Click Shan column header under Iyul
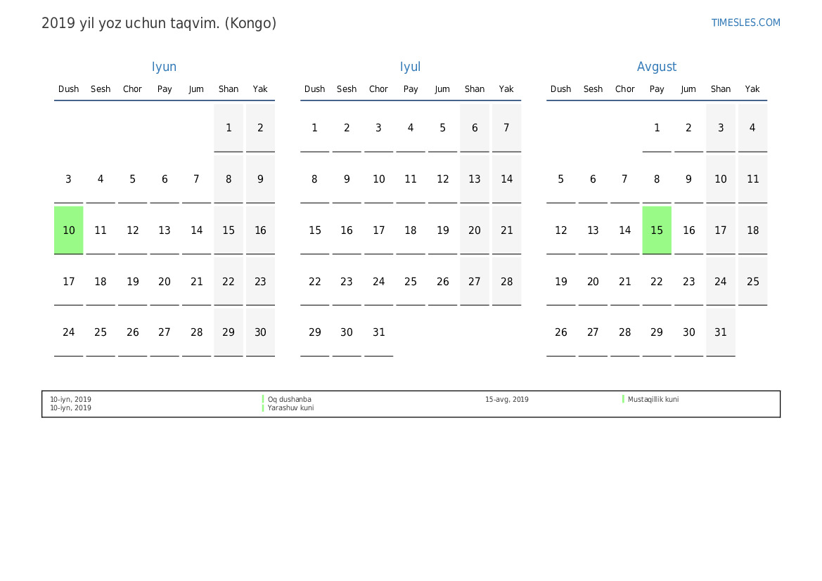The image size is (822, 581). click(x=475, y=89)
